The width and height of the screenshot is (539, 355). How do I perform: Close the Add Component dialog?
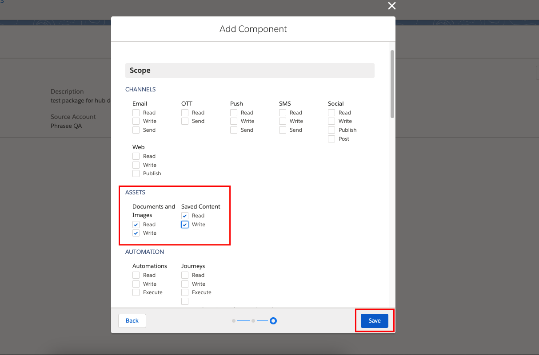391,6
